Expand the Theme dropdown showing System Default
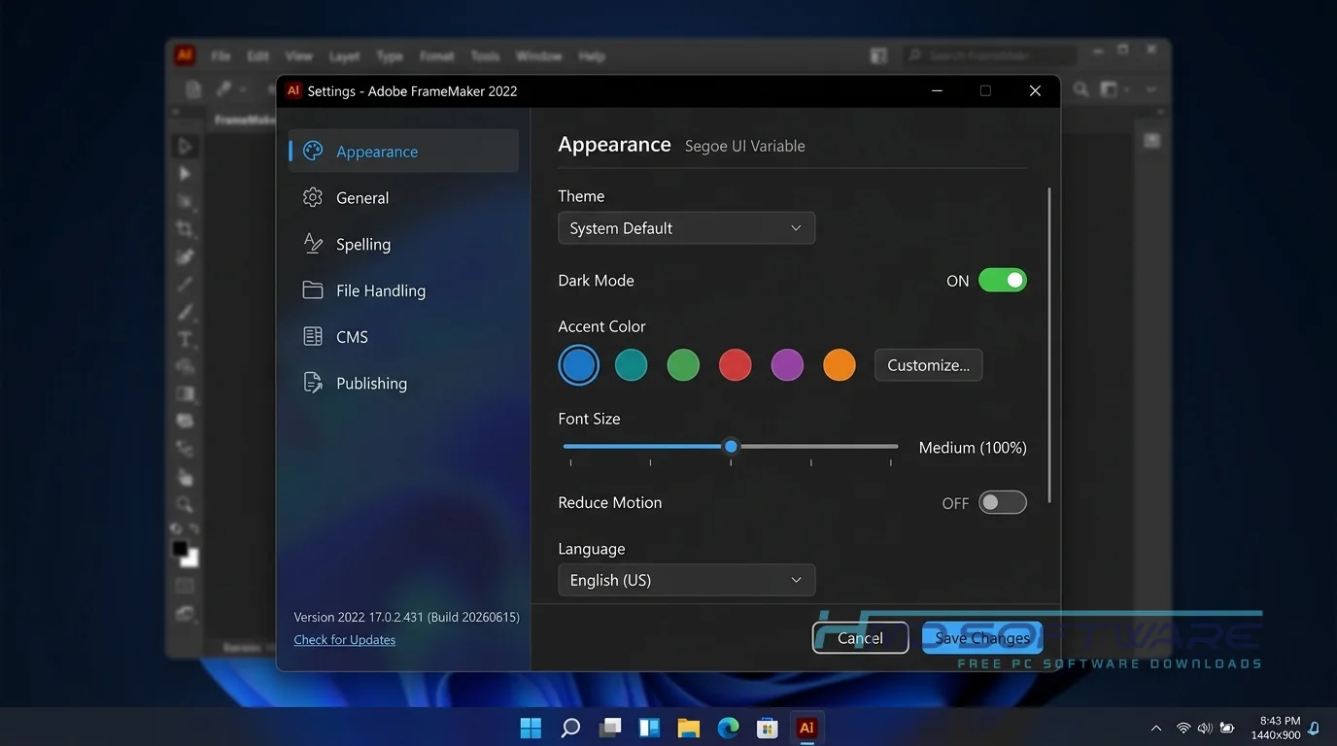1337x746 pixels. tap(686, 228)
